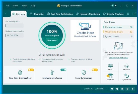Switch to the Diagnostics tab

tap(37, 14)
